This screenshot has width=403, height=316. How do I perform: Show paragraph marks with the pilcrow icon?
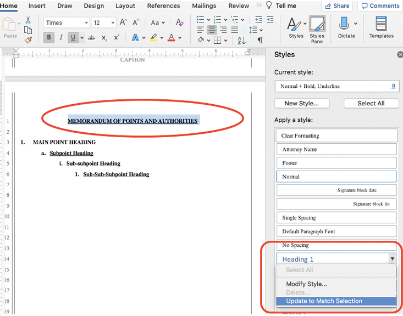tap(260, 41)
